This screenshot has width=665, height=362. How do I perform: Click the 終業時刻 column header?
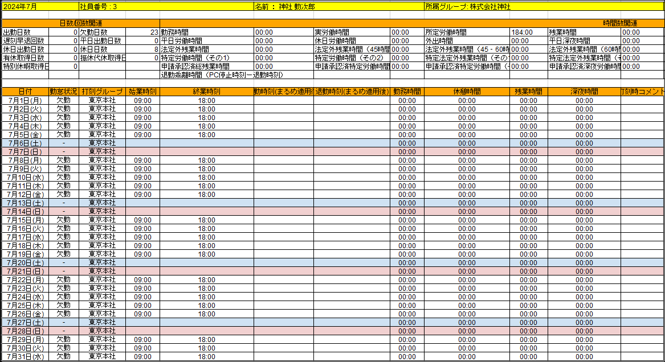(x=206, y=92)
